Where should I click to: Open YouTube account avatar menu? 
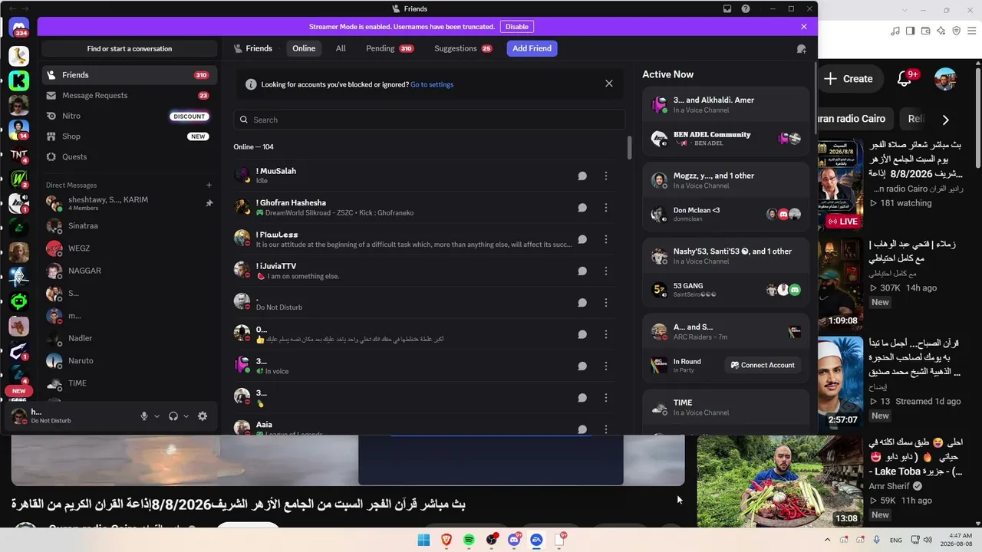click(x=945, y=78)
